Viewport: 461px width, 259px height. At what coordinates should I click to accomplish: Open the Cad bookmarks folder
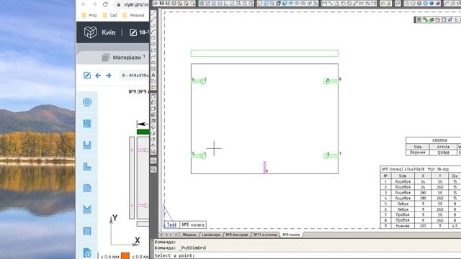[109, 15]
